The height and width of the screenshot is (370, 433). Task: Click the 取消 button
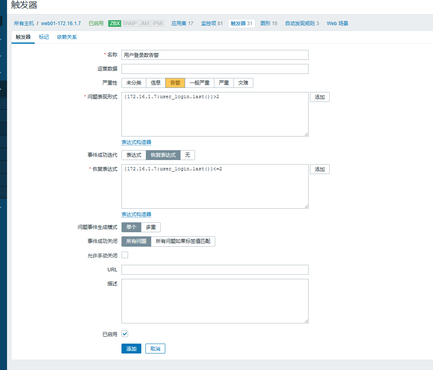155,349
